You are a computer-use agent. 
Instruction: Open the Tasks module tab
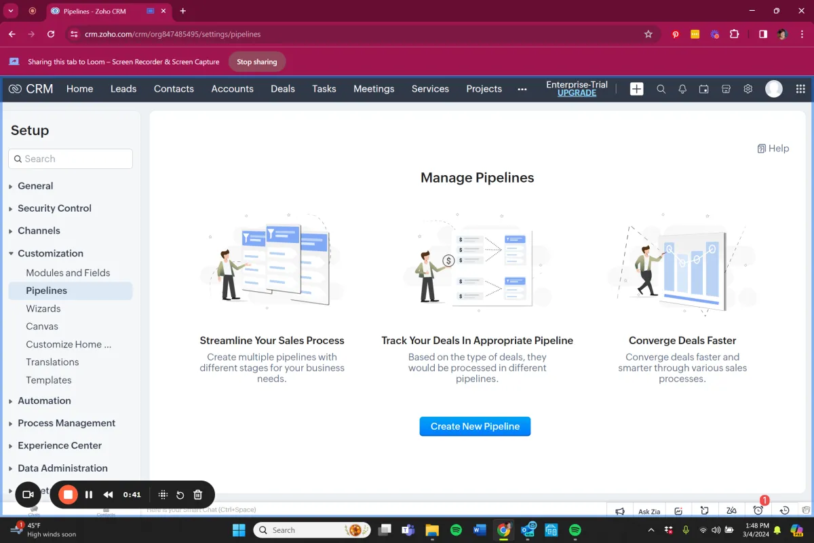coord(324,89)
